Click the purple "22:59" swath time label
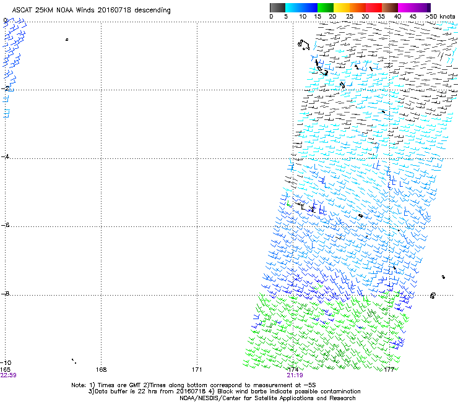458x402 pixels. click(x=9, y=375)
